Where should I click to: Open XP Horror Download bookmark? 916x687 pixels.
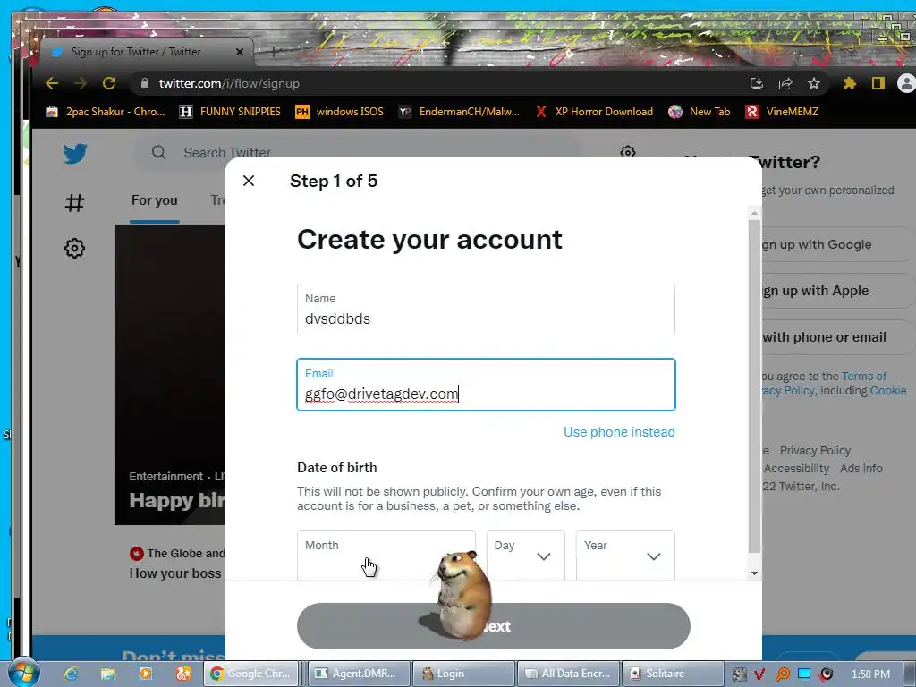[x=595, y=112]
